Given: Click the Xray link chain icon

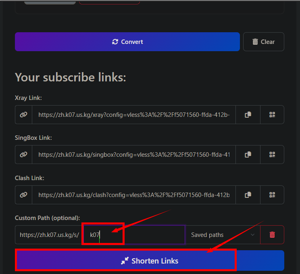Looking at the screenshot, I should point(24,115).
